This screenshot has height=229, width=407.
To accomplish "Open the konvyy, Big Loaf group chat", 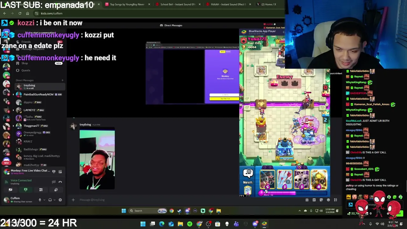I will tap(40, 157).
